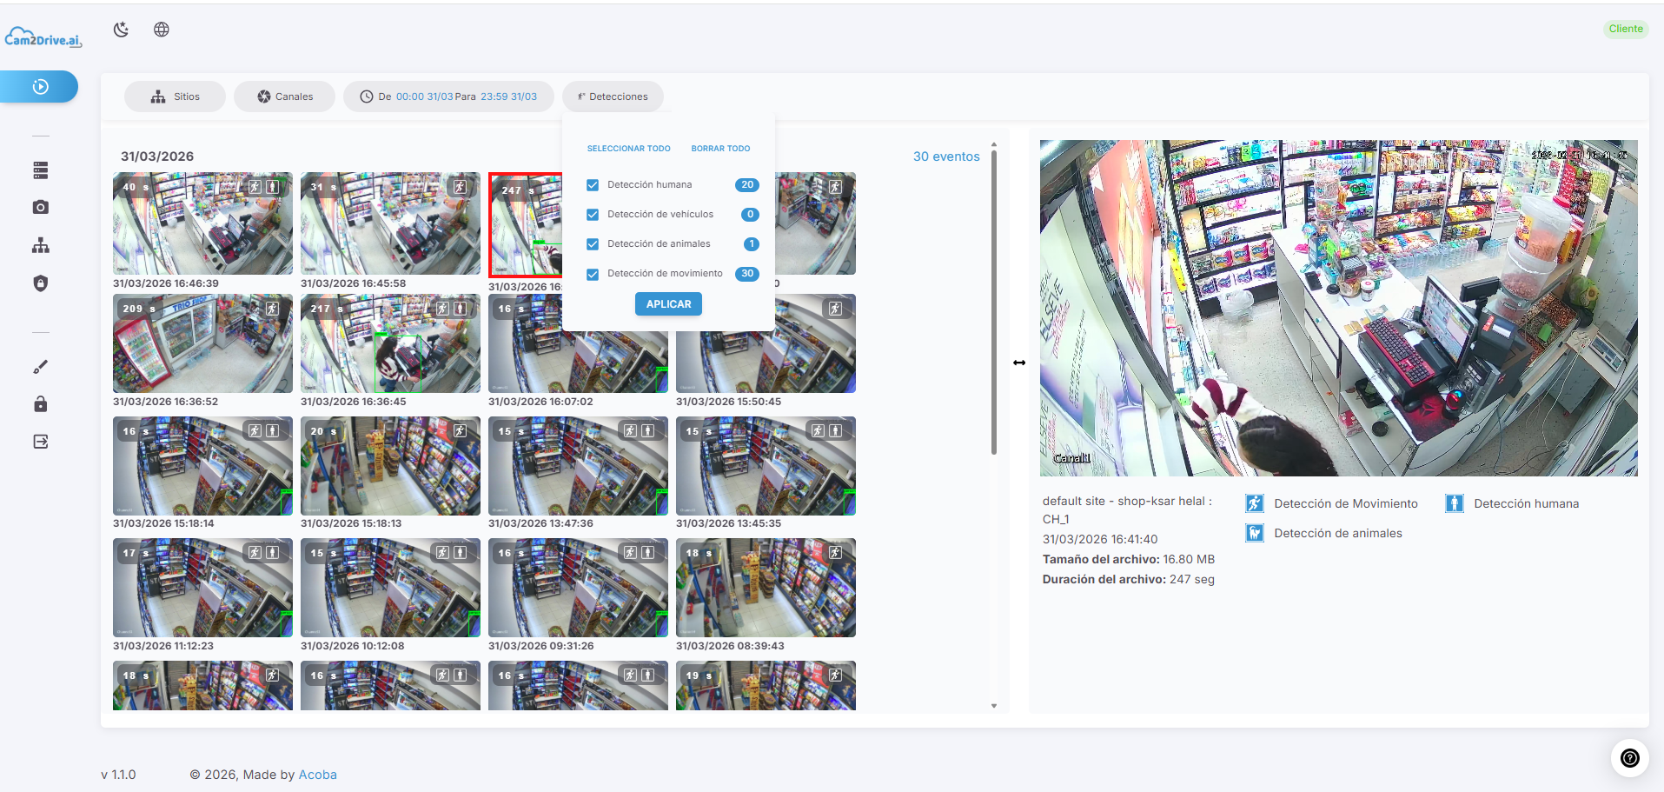Uncheck Detección de movimiento checkbox
The image size is (1664, 792).
[x=593, y=274]
